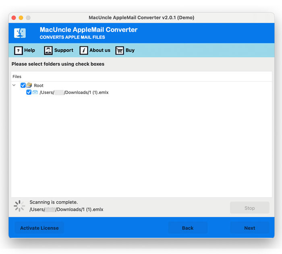
Task: Select the Root tree item label
Action: [x=39, y=85]
